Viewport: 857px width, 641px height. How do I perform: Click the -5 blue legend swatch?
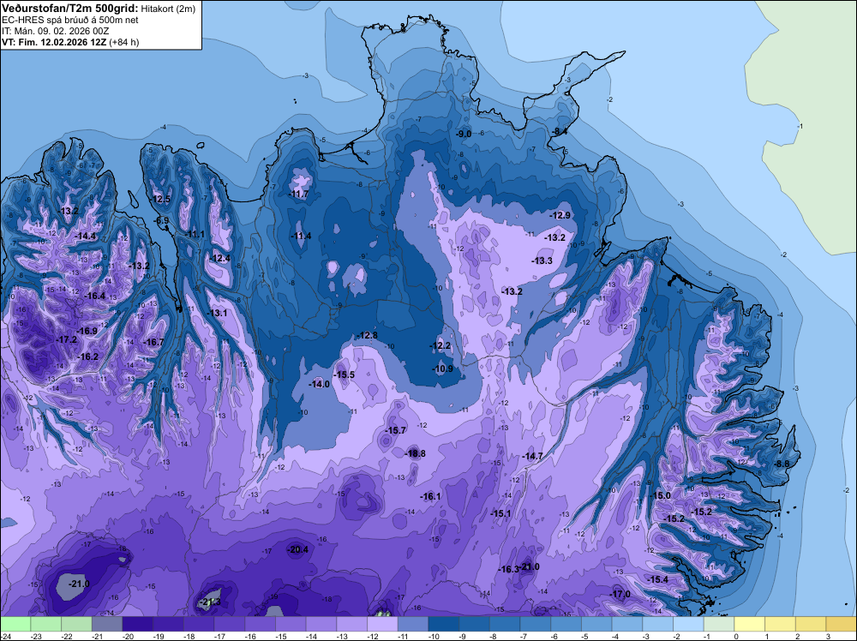(596, 624)
